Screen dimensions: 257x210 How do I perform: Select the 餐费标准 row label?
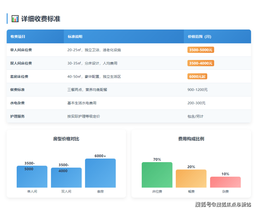coord(18,90)
